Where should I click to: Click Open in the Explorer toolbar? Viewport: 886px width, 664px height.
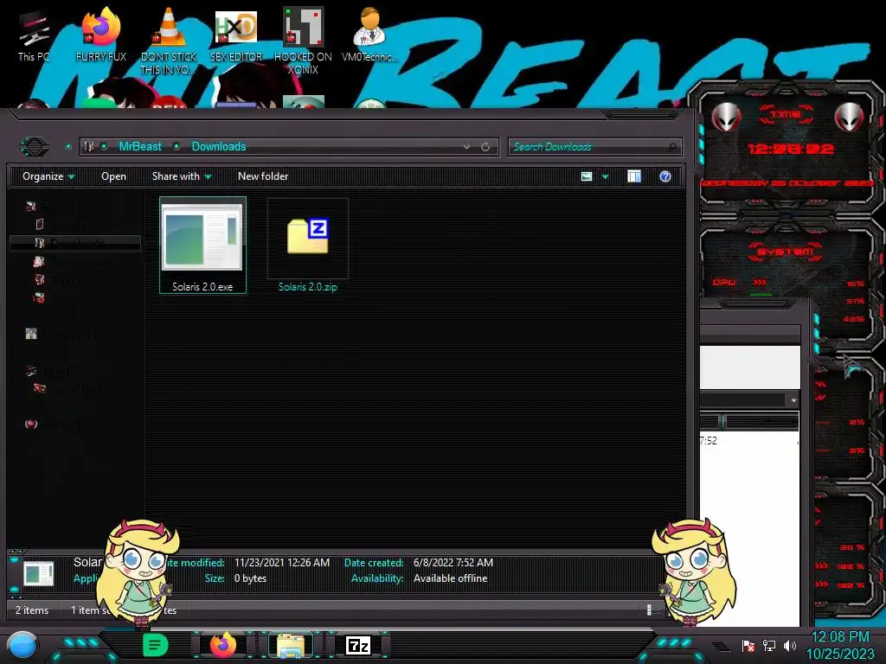(113, 176)
